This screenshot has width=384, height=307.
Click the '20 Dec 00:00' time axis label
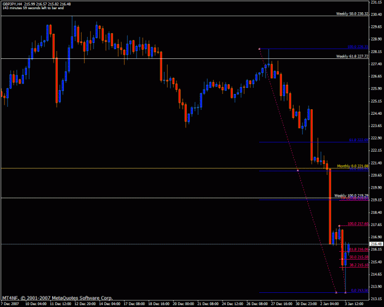pyautogui.click(x=184, y=304)
